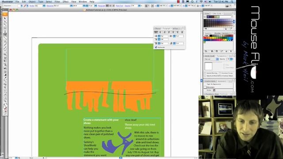Switch to the Character panel tab
This screenshot has height=159, width=283.
tap(157, 28)
